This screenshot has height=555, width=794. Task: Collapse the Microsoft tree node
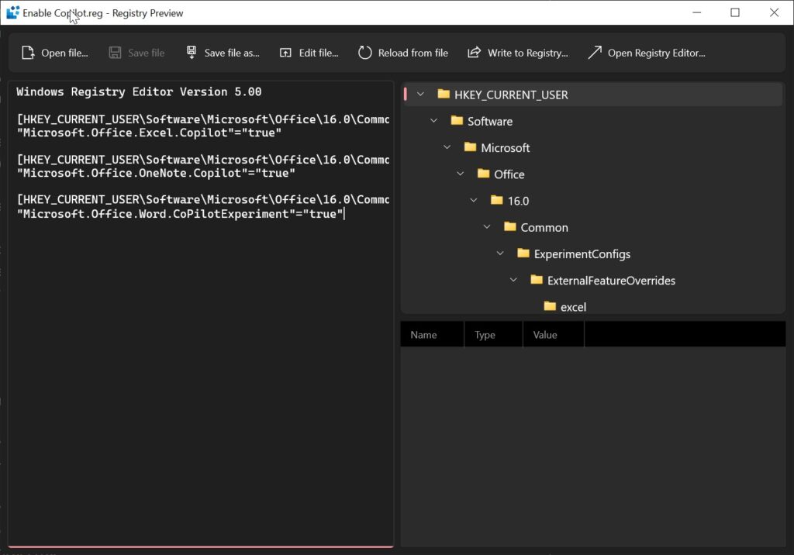447,147
